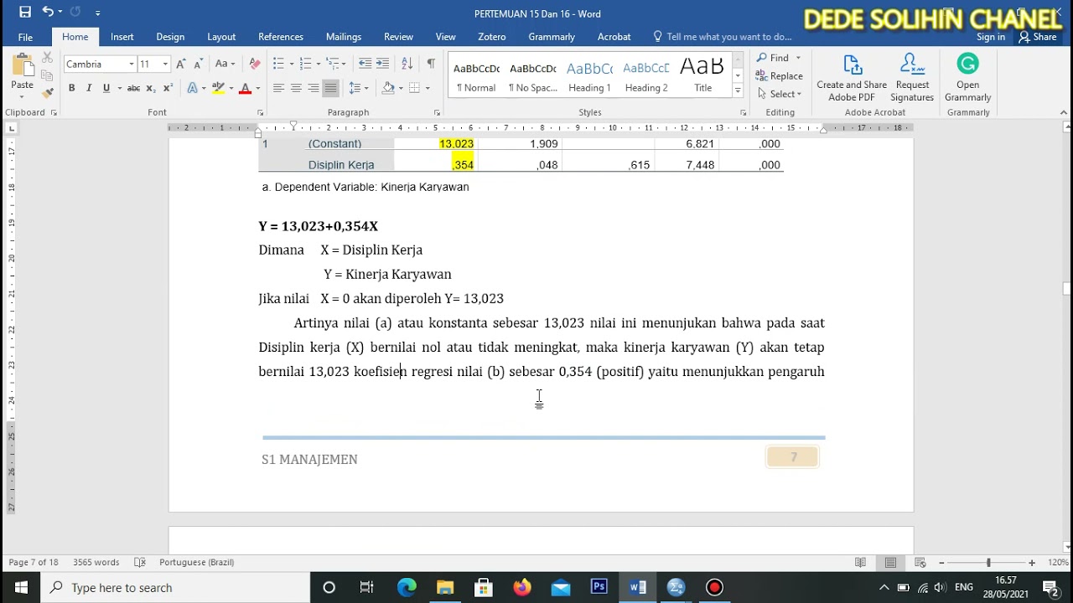This screenshot has height=603, width=1073.
Task: Toggle show paragraph marks
Action: (431, 64)
